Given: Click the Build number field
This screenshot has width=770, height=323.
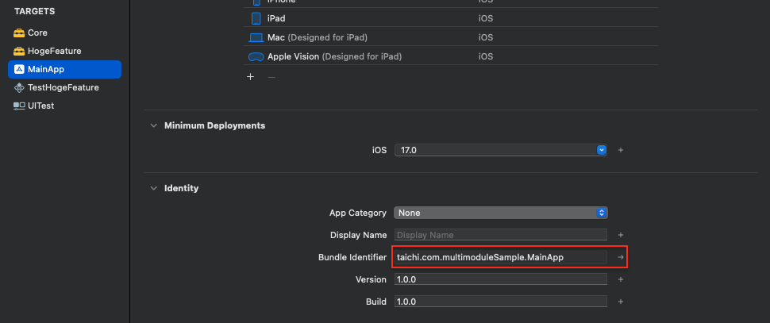Looking at the screenshot, I should point(500,302).
